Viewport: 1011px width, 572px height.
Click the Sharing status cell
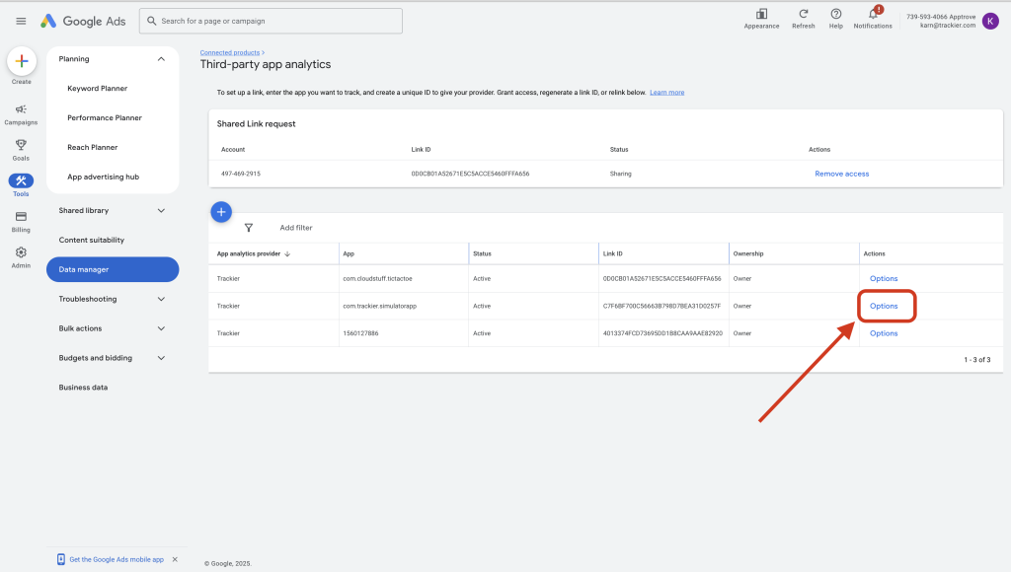coord(620,174)
